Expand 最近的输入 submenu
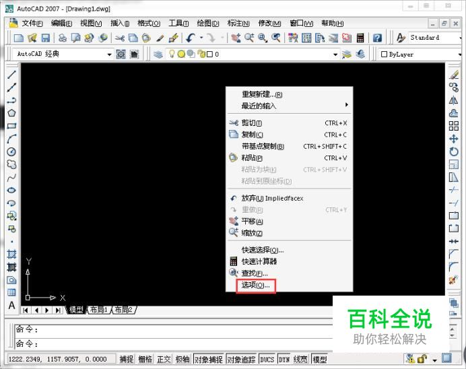The width and height of the screenshot is (466, 369). click(290, 106)
